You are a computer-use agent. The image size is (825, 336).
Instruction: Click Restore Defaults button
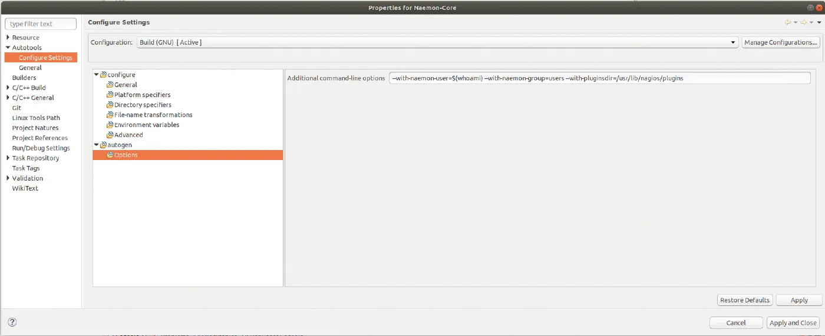pos(745,300)
